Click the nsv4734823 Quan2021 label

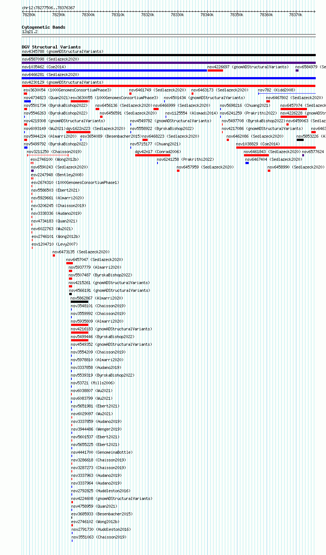pos(47,98)
